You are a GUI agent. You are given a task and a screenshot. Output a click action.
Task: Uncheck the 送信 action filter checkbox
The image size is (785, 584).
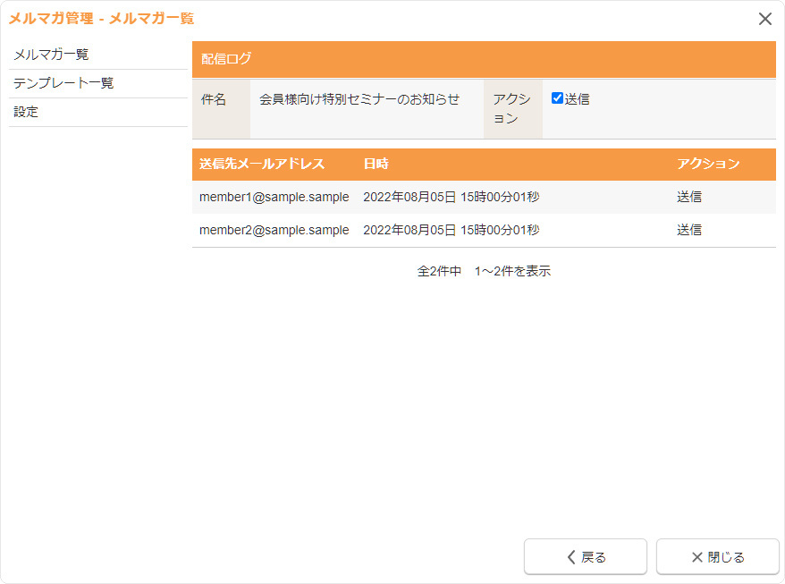coord(557,98)
